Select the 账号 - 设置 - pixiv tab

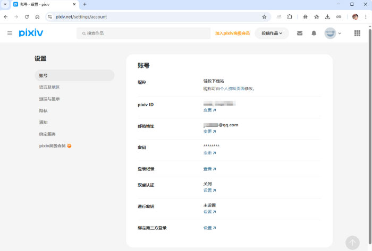[45, 4]
